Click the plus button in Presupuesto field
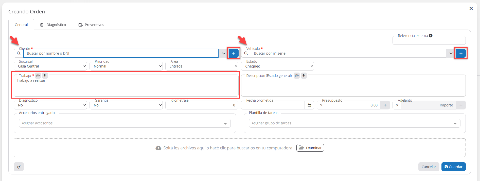 click(x=385, y=105)
